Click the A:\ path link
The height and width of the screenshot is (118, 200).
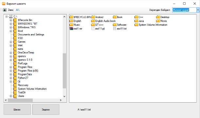[x=18, y=10]
